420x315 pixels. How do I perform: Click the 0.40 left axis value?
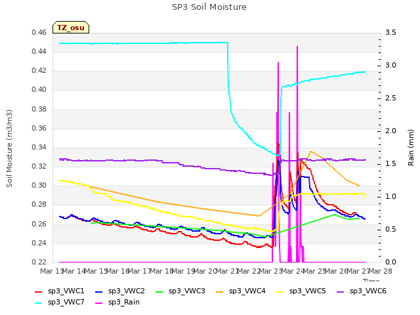[39, 90]
